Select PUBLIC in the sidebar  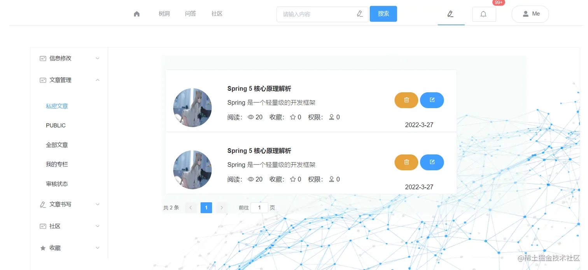[55, 125]
